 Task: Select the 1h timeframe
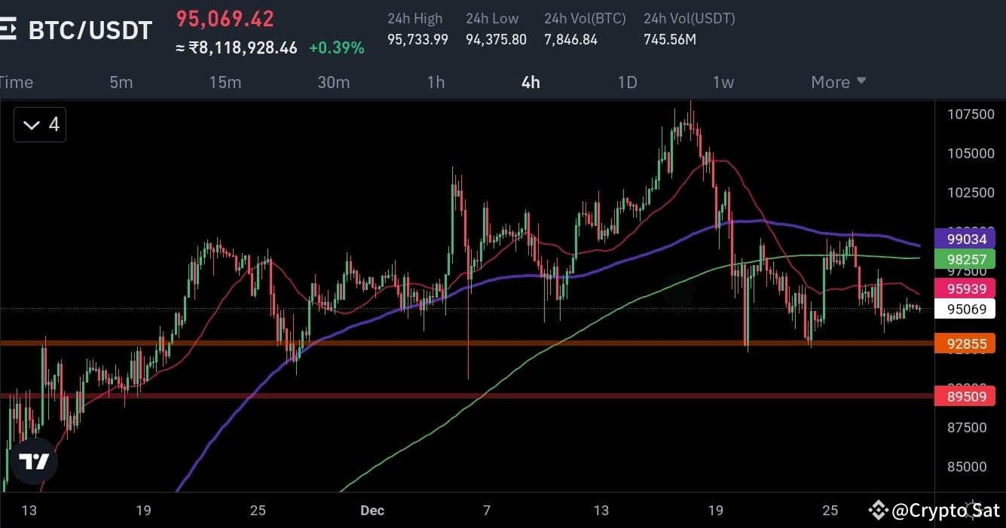(x=436, y=82)
